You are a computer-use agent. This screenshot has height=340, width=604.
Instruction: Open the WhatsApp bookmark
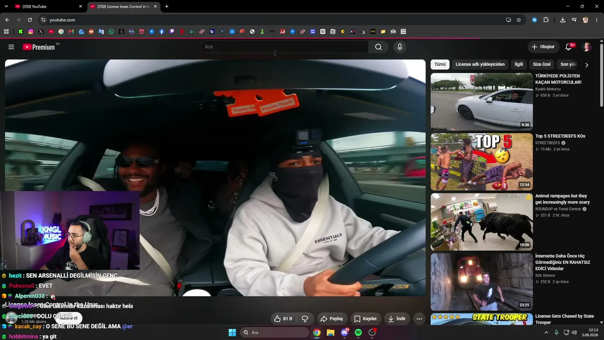pos(111,32)
